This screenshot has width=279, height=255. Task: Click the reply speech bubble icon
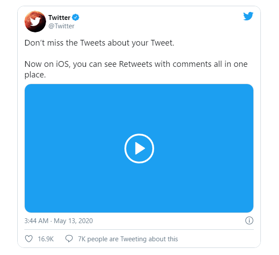[x=69, y=239]
